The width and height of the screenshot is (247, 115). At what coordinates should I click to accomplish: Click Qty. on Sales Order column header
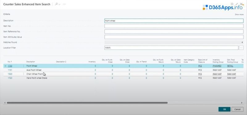pyautogui.click(x=125, y=61)
